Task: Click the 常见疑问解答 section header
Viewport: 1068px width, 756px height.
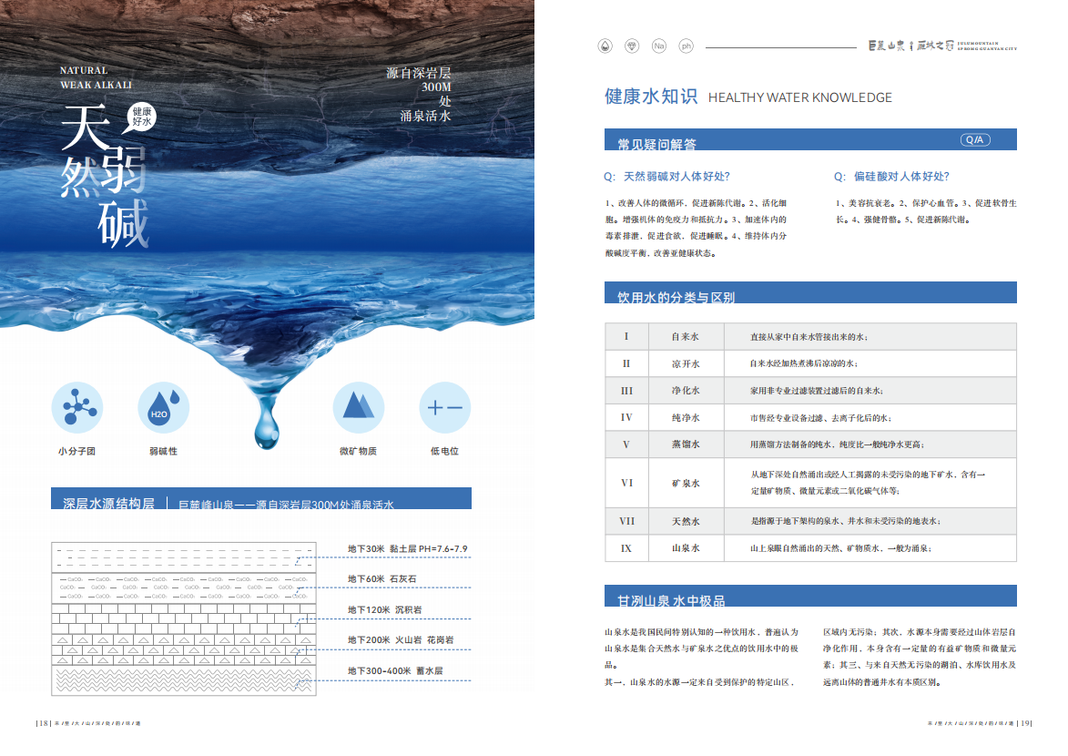Action: pos(657,143)
